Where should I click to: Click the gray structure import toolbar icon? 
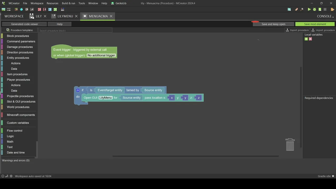pos(32,9)
